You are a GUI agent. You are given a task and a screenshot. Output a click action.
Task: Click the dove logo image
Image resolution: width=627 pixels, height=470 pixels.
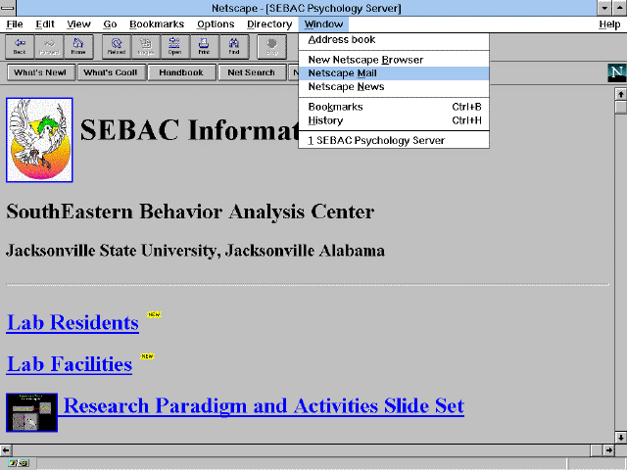point(39,140)
